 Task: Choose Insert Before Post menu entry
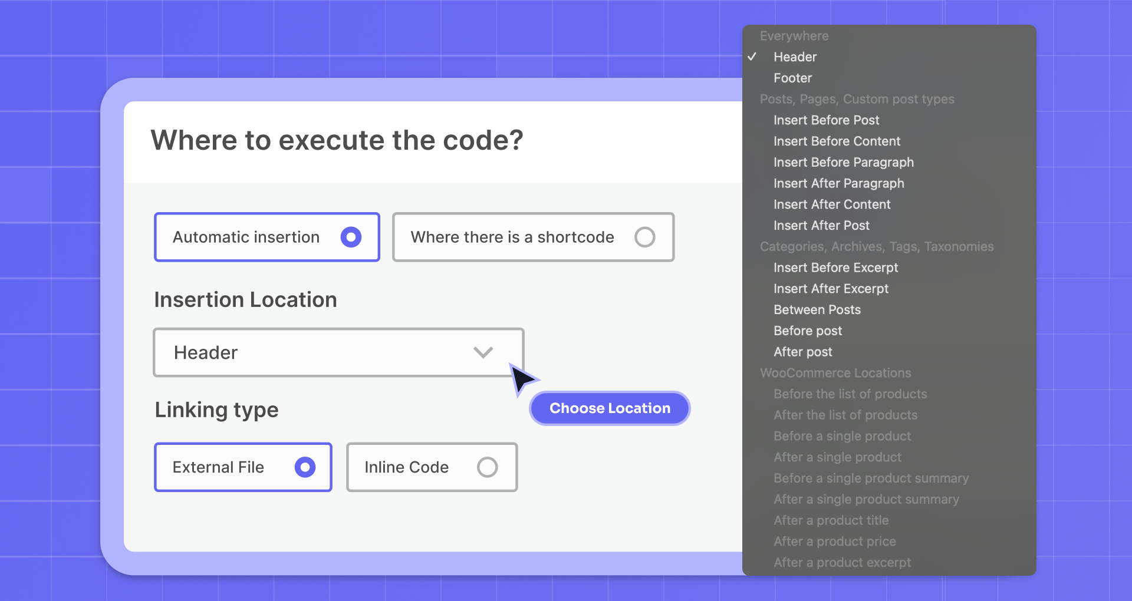click(x=826, y=120)
